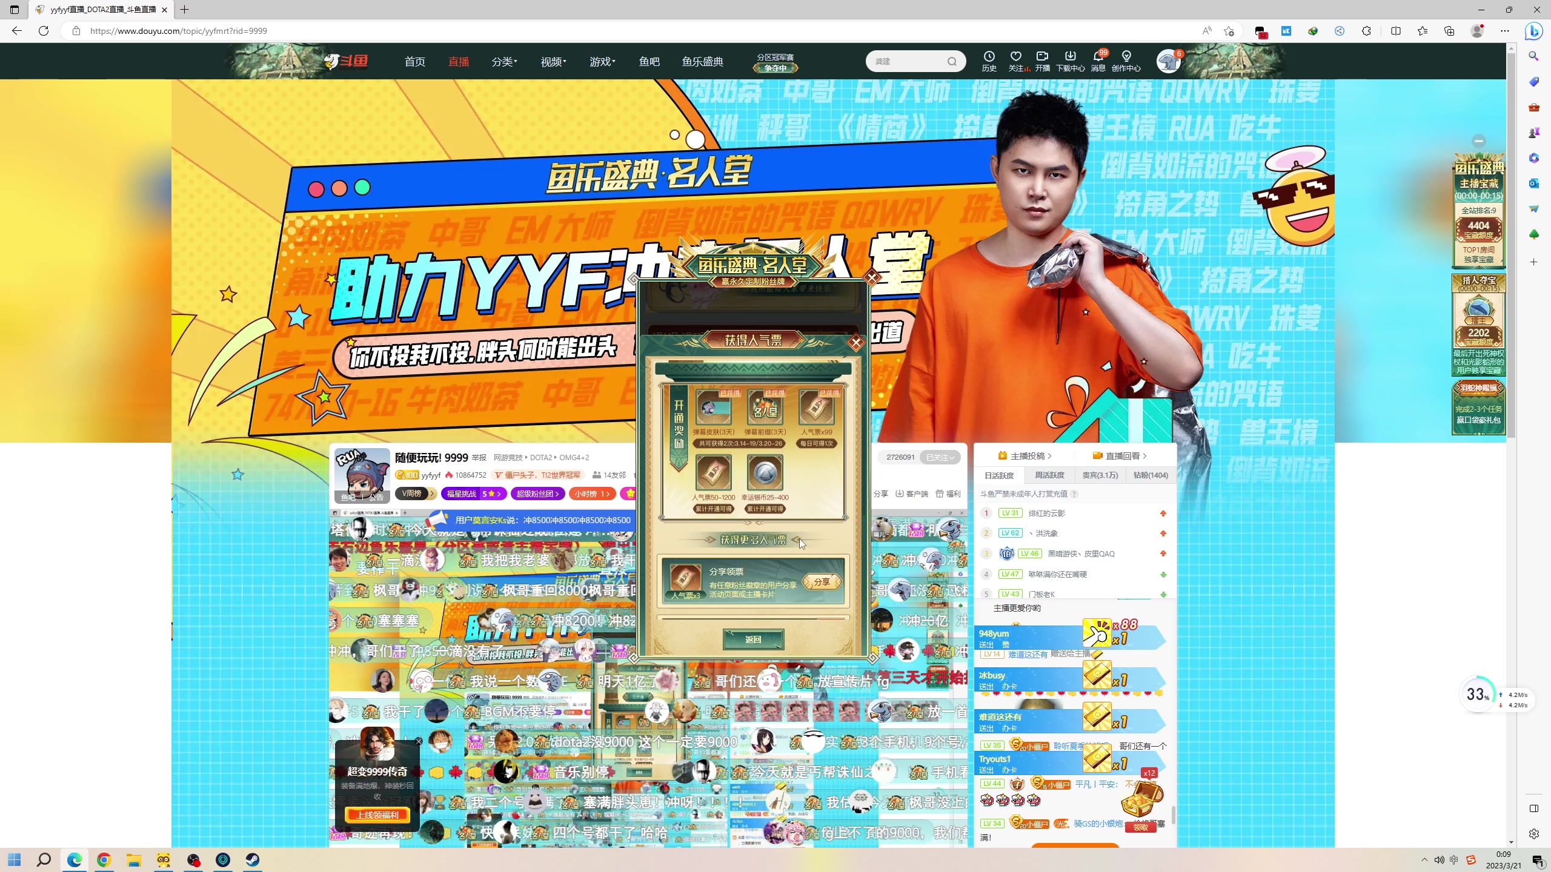
Task: Go to 直播 in navigation
Action: [x=459, y=61]
